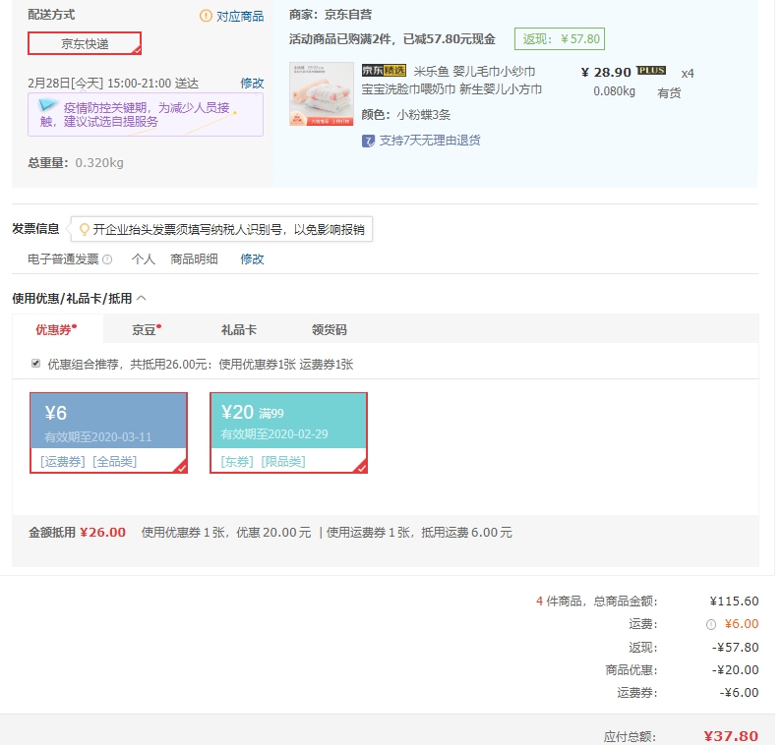Uncheck 优惠组合推荐 checkbox

pyautogui.click(x=35, y=364)
